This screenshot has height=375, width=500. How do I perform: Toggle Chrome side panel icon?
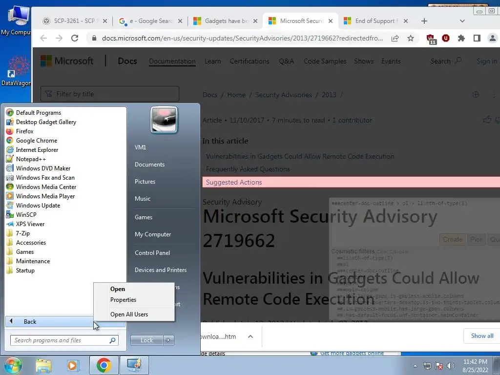click(x=477, y=38)
